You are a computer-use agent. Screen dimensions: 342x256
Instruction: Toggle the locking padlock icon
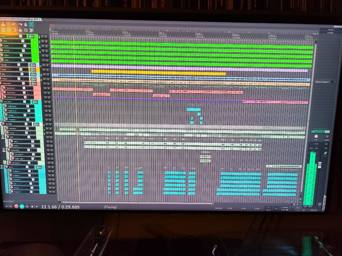[x=20, y=30]
